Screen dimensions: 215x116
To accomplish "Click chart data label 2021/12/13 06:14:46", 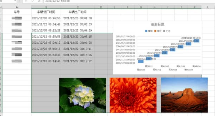I will [191, 38].
